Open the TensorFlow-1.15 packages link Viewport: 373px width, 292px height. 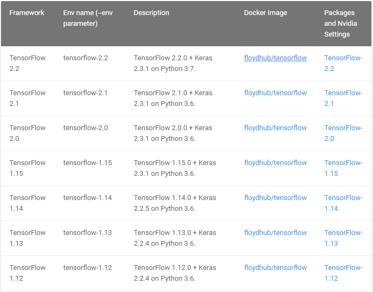click(343, 168)
